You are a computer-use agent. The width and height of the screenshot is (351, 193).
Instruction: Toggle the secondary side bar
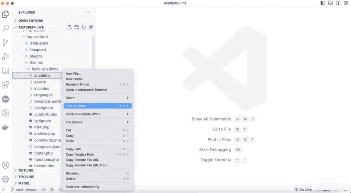click(x=338, y=3)
